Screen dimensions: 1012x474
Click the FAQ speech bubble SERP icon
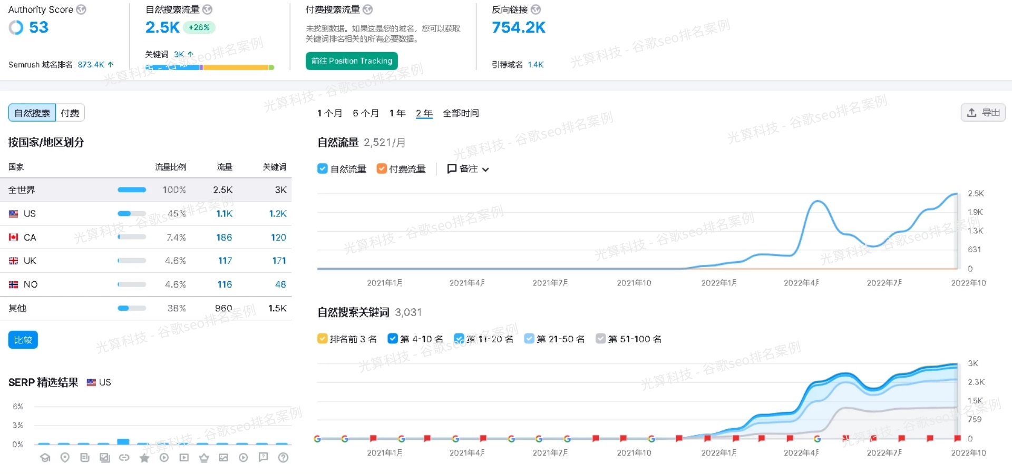pos(263,458)
